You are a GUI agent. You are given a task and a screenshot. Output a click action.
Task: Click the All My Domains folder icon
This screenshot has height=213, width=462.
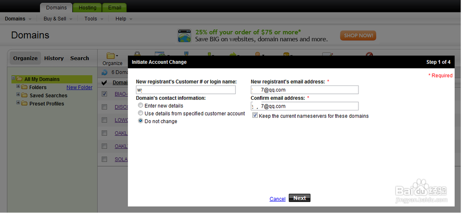point(19,79)
